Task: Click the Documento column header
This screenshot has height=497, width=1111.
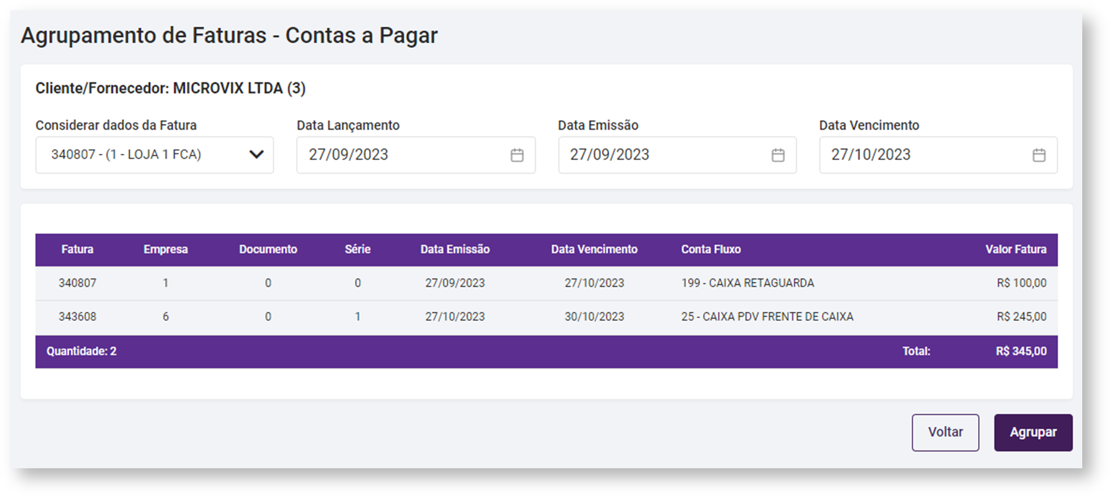Action: point(268,250)
